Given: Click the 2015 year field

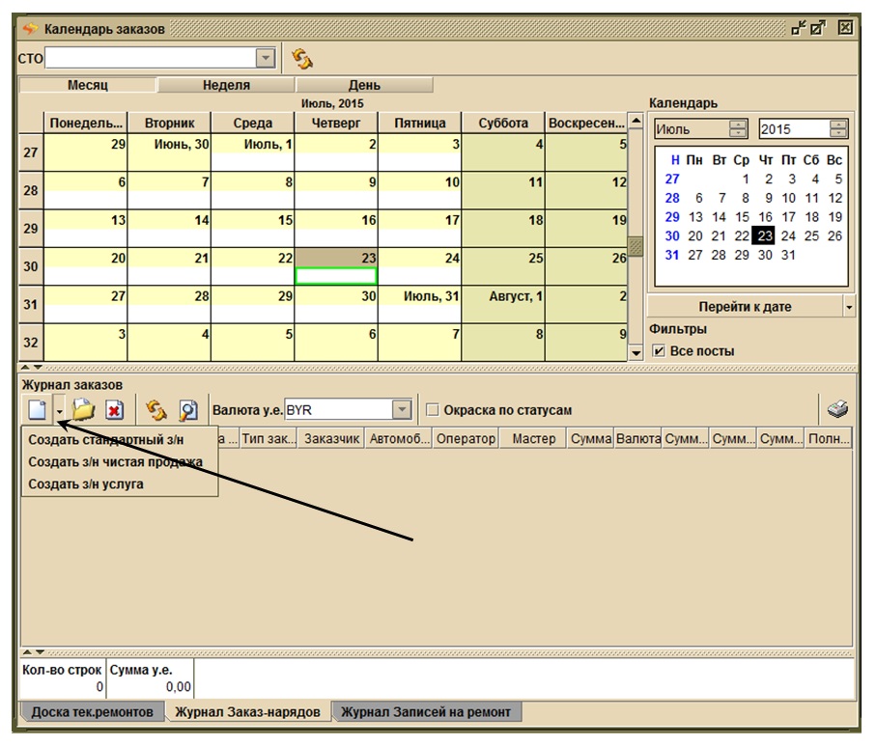Looking at the screenshot, I should click(793, 129).
